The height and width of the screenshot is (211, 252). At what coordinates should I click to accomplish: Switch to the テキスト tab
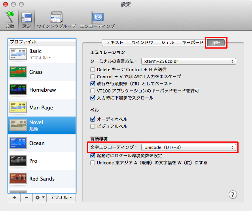point(115,43)
